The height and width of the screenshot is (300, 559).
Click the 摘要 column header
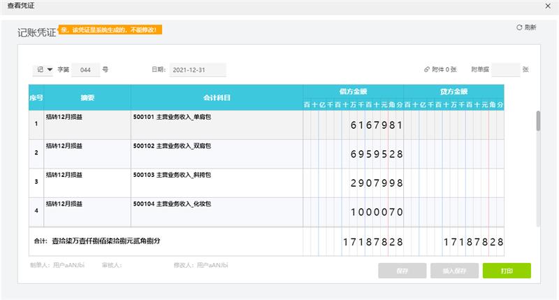(x=87, y=97)
